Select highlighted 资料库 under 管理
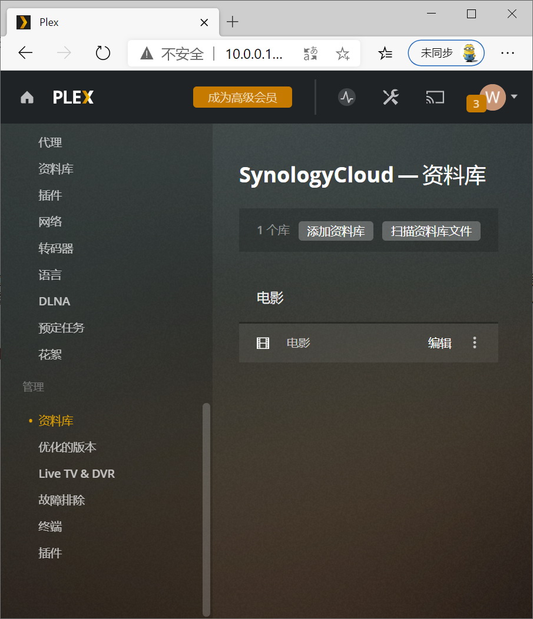This screenshot has width=533, height=619. click(x=56, y=421)
